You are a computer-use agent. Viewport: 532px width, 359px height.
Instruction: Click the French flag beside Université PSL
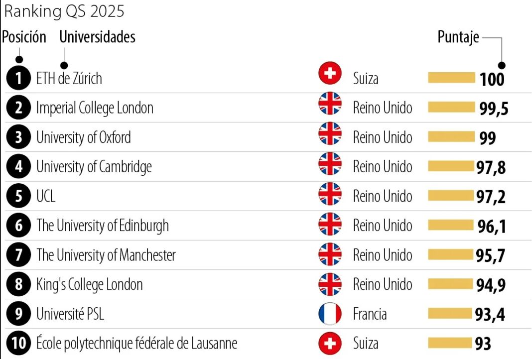point(330,314)
